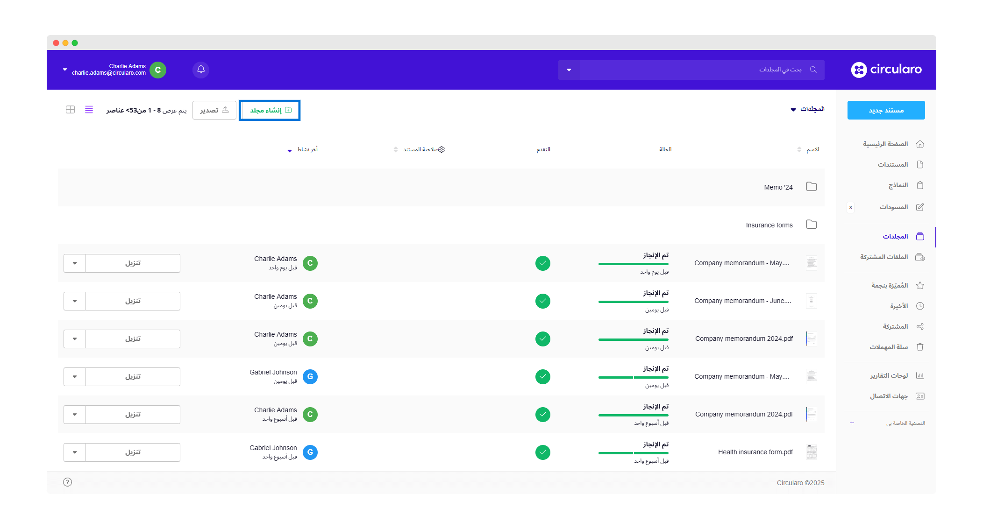
Task: Click progress bar of Company memorandum 2024.pdf
Action: (633, 339)
